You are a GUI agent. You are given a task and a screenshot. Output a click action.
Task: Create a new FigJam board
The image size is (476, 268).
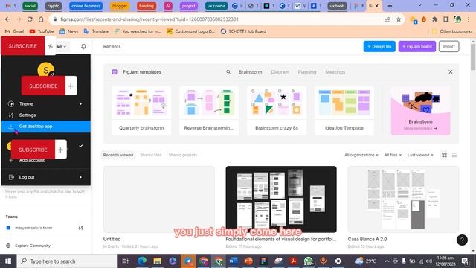pos(417,46)
